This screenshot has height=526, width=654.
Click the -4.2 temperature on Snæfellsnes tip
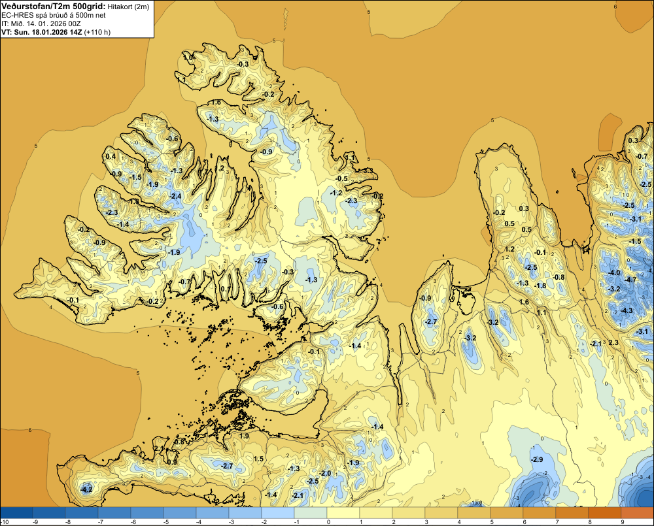pos(86,489)
